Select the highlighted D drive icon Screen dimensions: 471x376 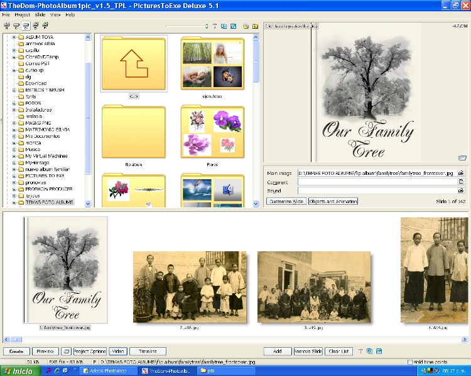click(x=26, y=26)
